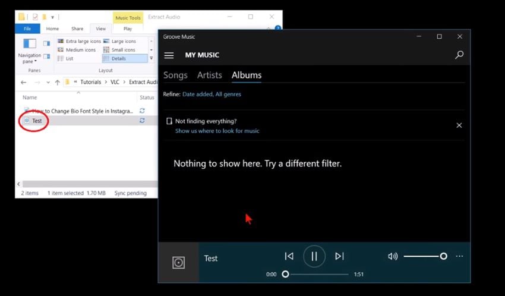Screen dimensions: 505x296
Task: Switch to the Songs tab
Action: 175,75
